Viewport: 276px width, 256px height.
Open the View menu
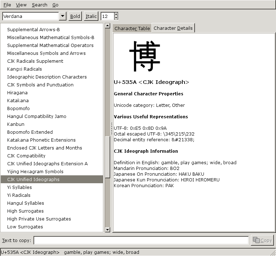[x=21, y=5]
